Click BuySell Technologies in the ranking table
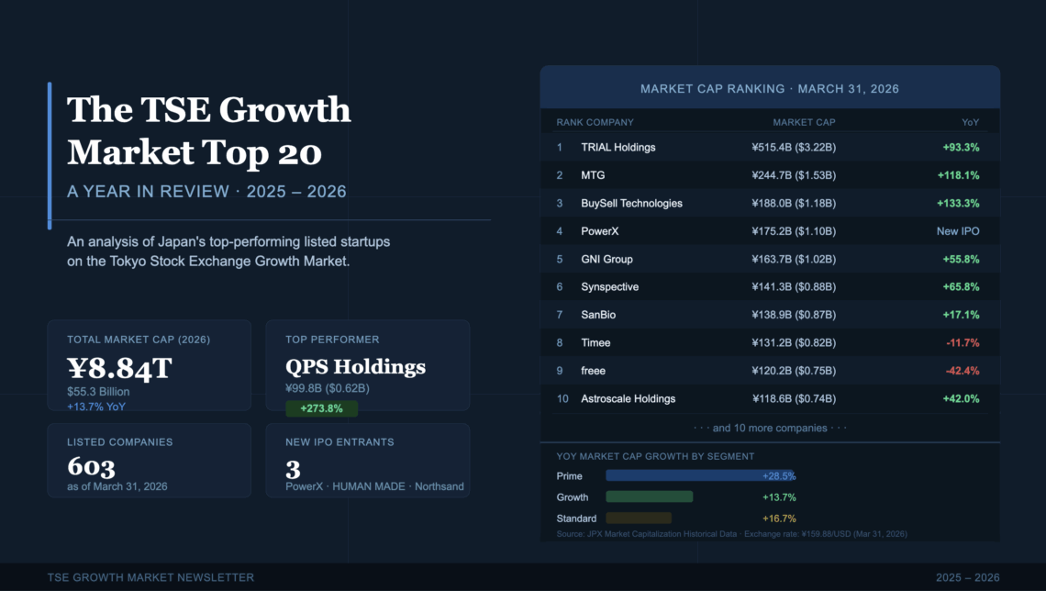 [x=631, y=203]
